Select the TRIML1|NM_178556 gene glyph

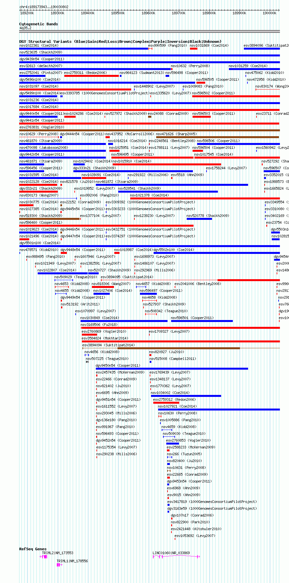click(x=59, y=565)
